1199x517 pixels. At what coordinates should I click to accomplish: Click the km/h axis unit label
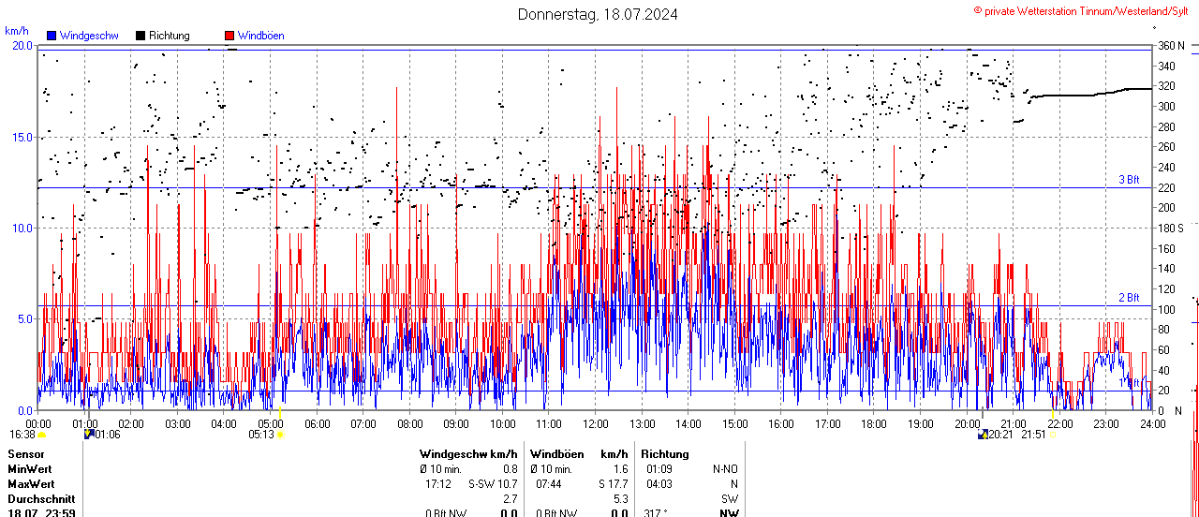click(x=16, y=32)
